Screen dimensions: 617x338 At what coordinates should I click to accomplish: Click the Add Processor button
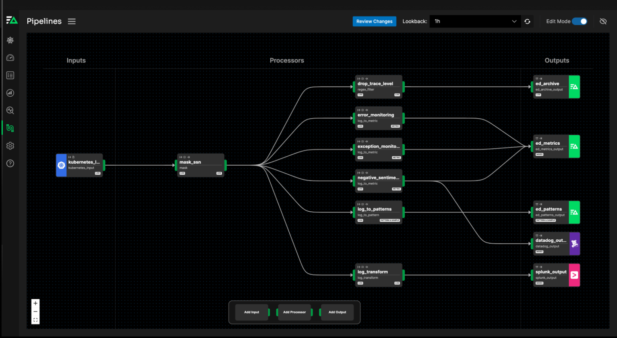(x=294, y=312)
